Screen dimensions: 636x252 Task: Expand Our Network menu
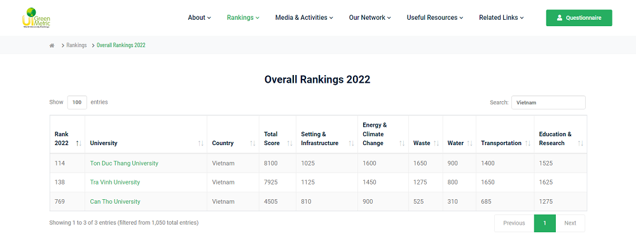tap(370, 17)
